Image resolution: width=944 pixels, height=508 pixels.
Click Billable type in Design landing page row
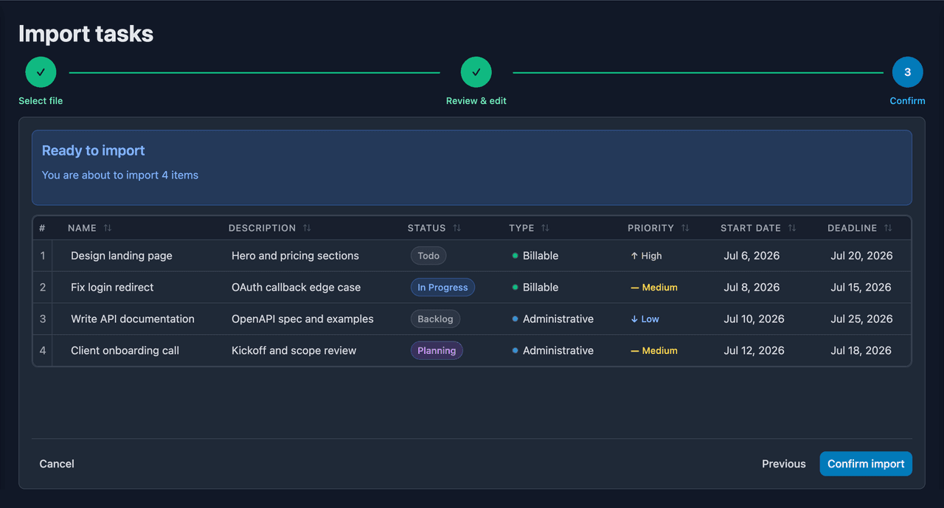click(x=535, y=256)
